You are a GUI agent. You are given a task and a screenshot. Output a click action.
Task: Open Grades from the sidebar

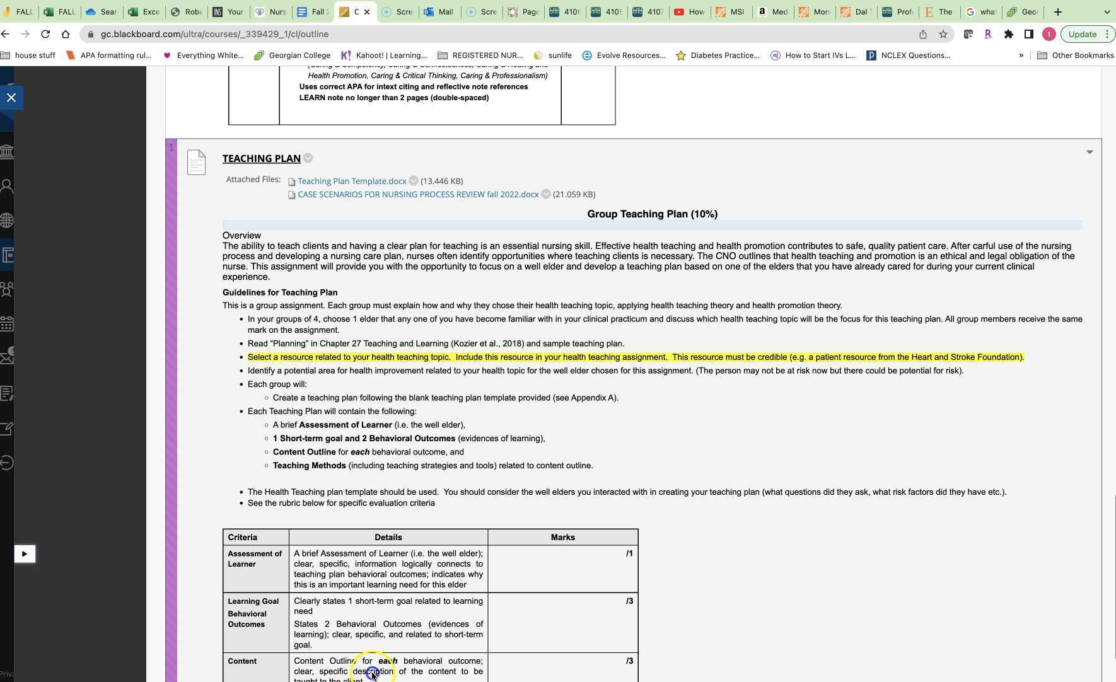coord(8,394)
